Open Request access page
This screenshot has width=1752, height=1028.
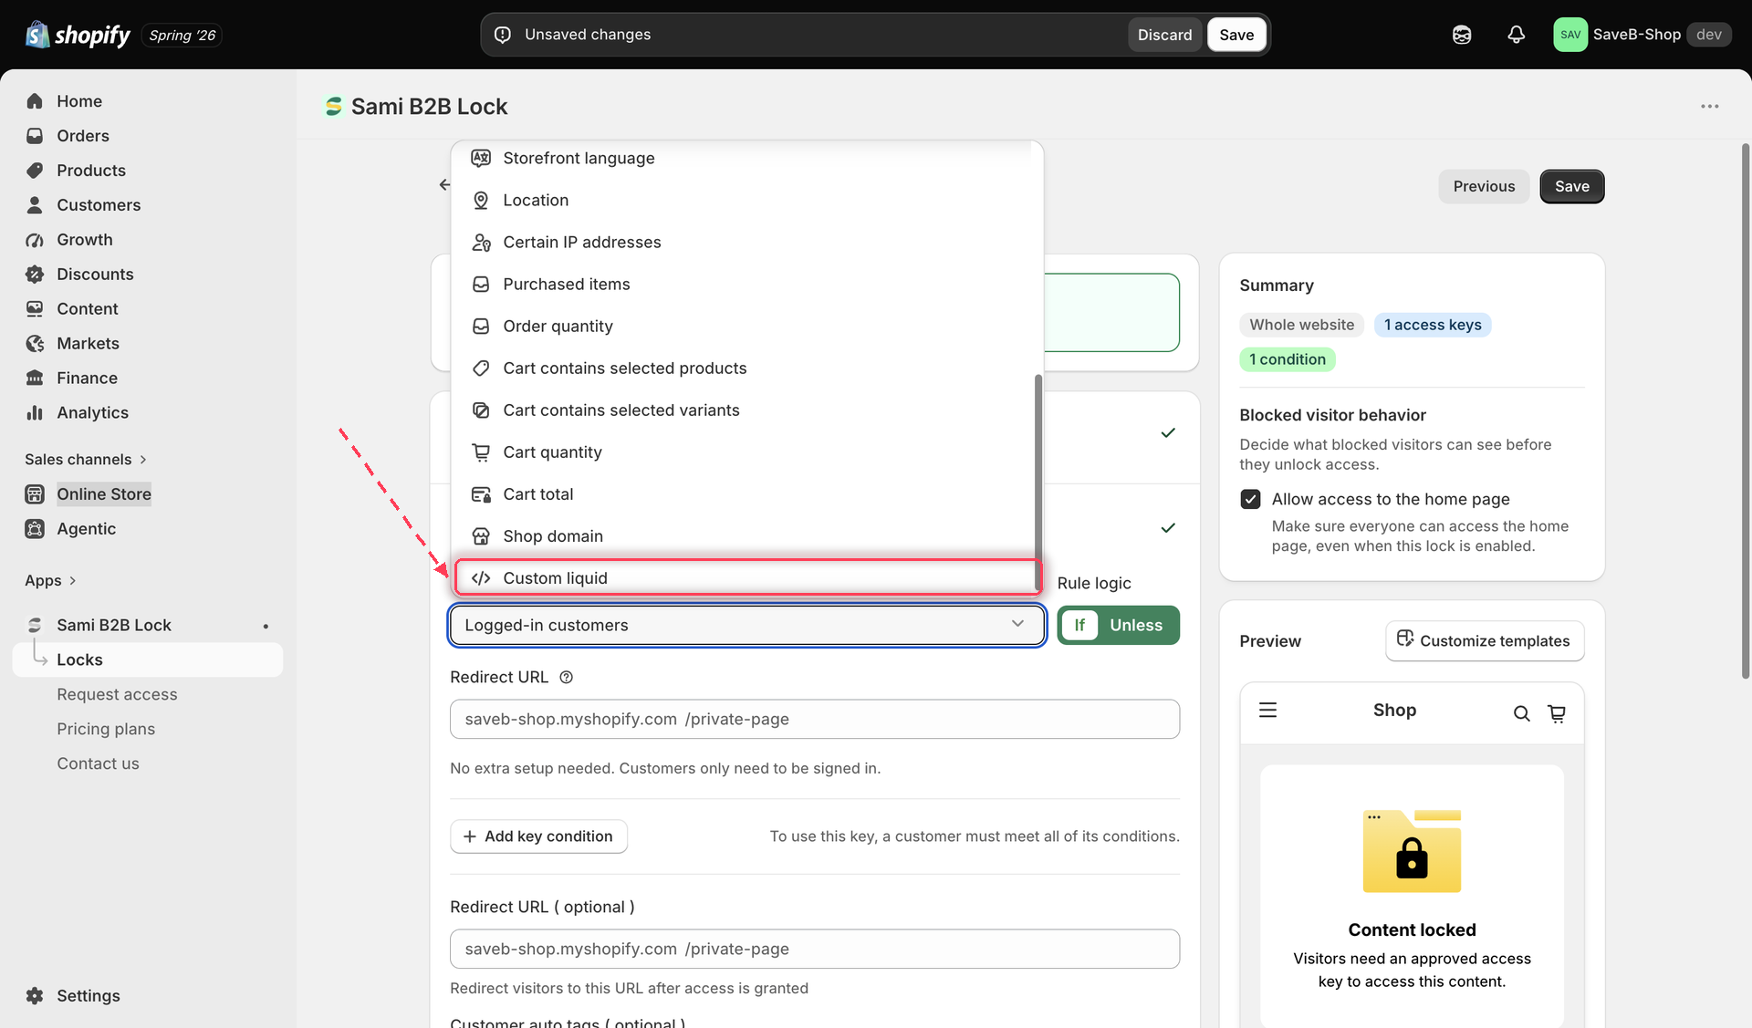117,695
